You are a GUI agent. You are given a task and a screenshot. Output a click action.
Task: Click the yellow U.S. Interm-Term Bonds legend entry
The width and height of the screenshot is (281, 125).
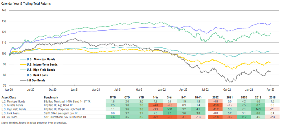click(42, 65)
